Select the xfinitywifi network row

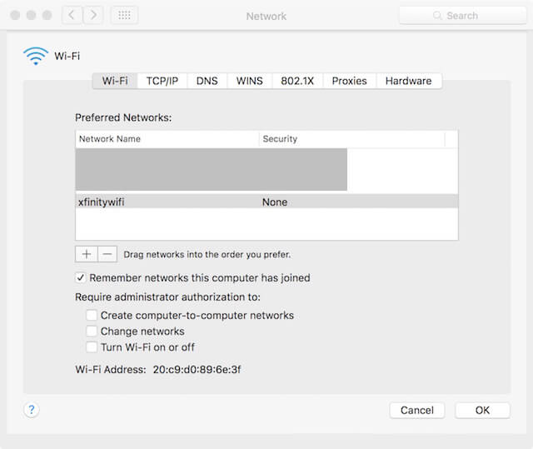click(x=266, y=202)
